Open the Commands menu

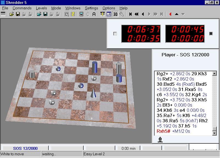22,8
